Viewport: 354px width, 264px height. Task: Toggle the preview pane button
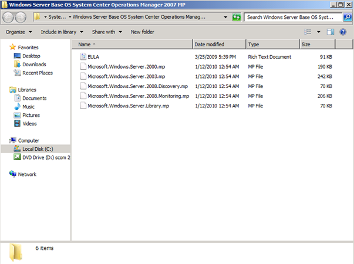point(330,32)
